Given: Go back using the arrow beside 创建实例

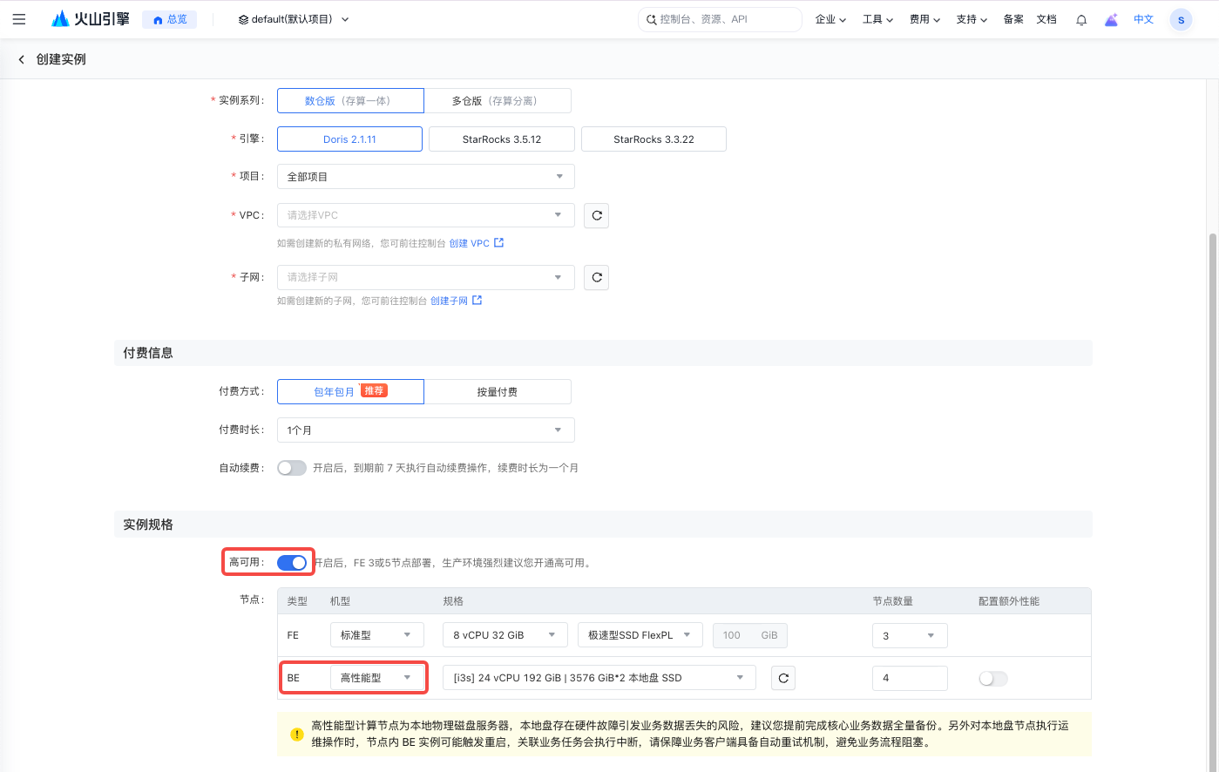Looking at the screenshot, I should pyautogui.click(x=22, y=59).
